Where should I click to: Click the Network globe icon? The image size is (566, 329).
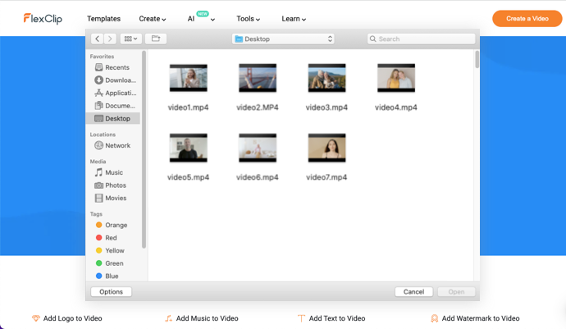[98, 145]
